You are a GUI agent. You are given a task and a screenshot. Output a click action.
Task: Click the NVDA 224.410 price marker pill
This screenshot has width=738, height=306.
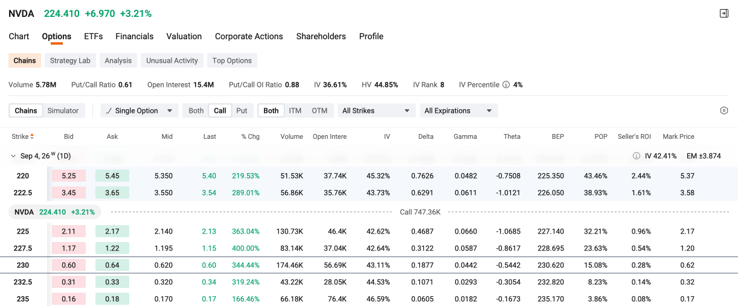pos(55,212)
